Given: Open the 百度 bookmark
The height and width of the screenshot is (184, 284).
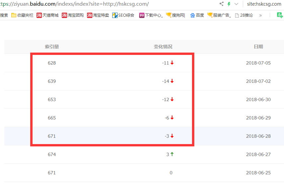Looking at the screenshot, I should (x=197, y=15).
